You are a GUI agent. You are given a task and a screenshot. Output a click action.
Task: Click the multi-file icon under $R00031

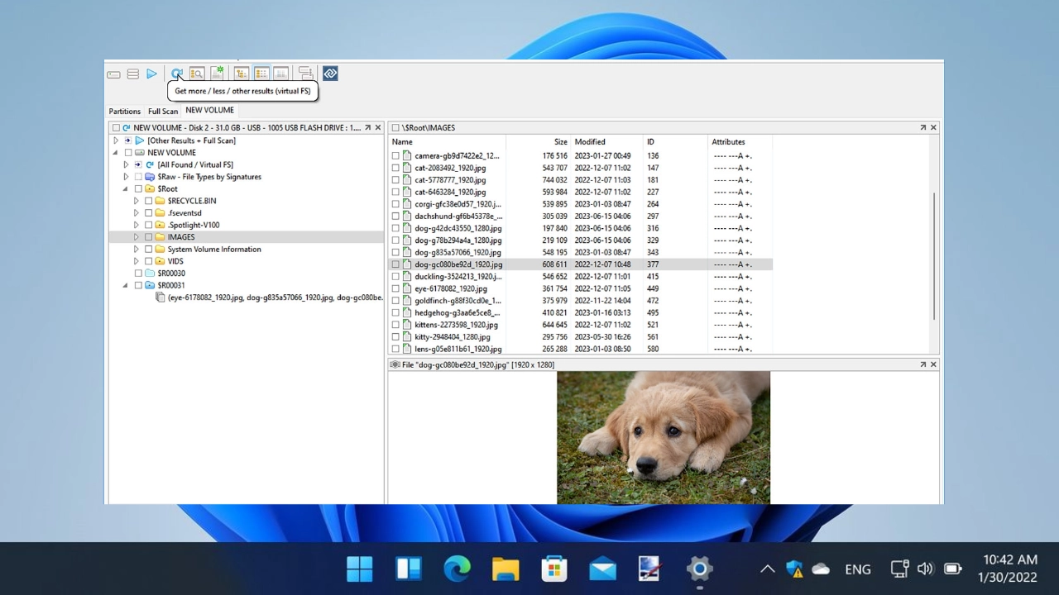tap(161, 297)
